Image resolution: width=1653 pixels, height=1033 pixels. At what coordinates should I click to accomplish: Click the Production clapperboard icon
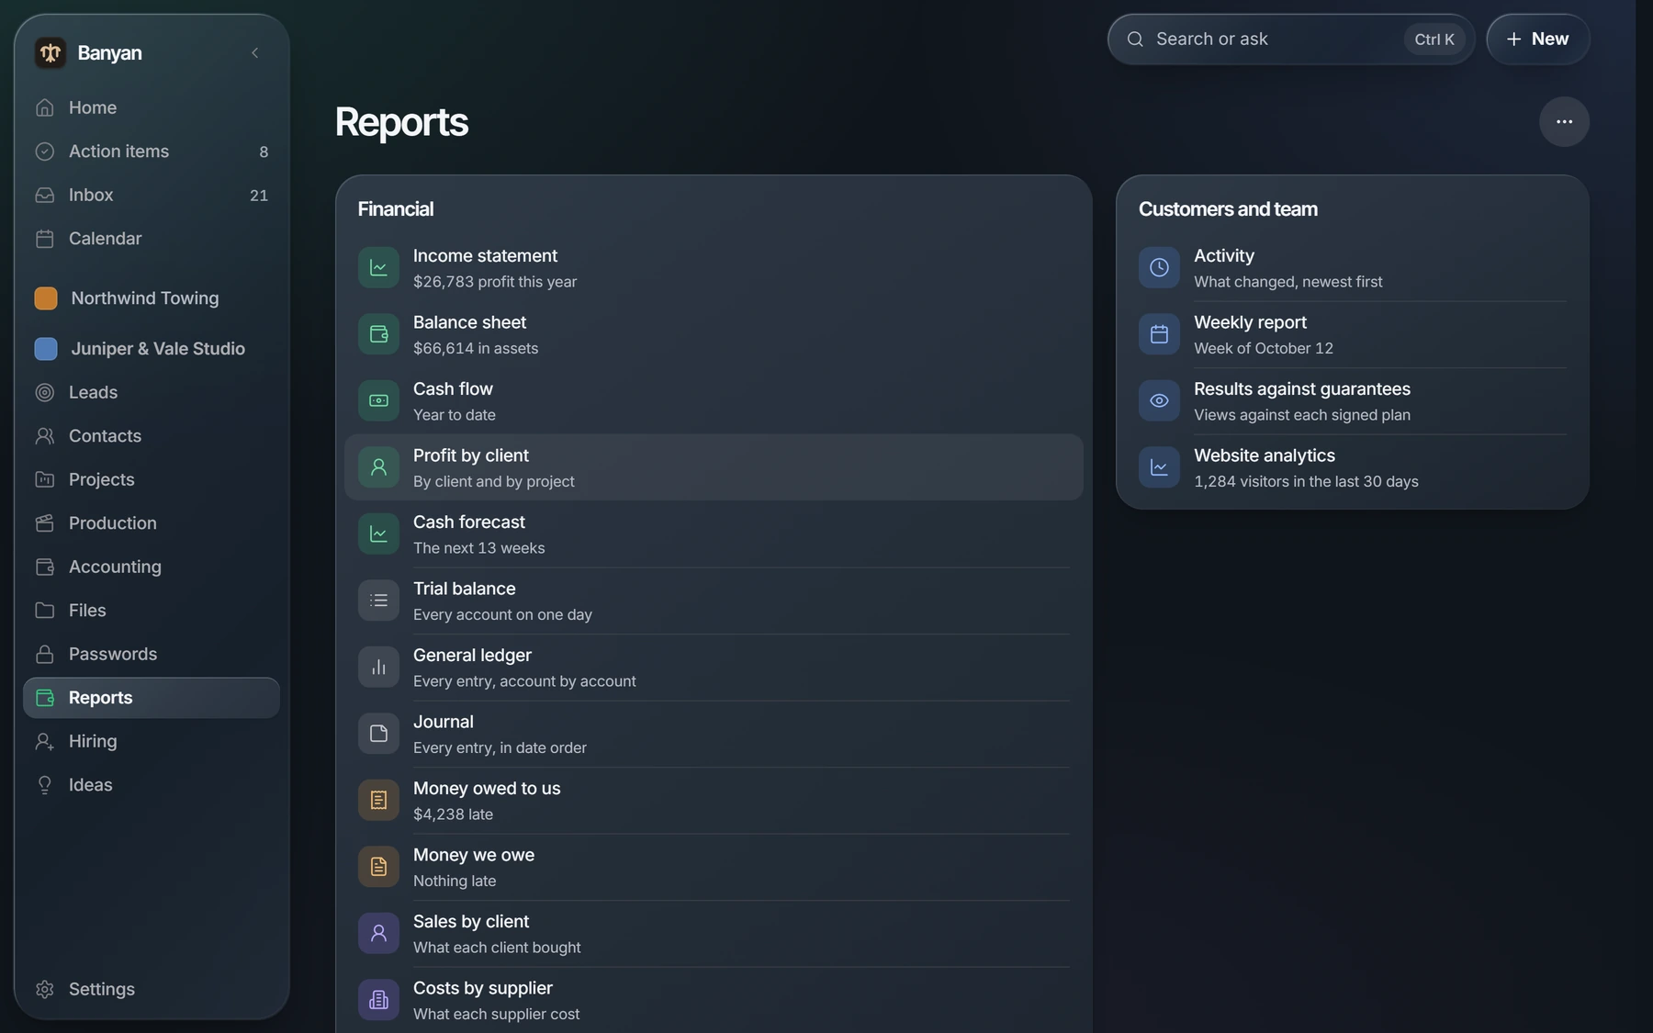[x=44, y=523]
